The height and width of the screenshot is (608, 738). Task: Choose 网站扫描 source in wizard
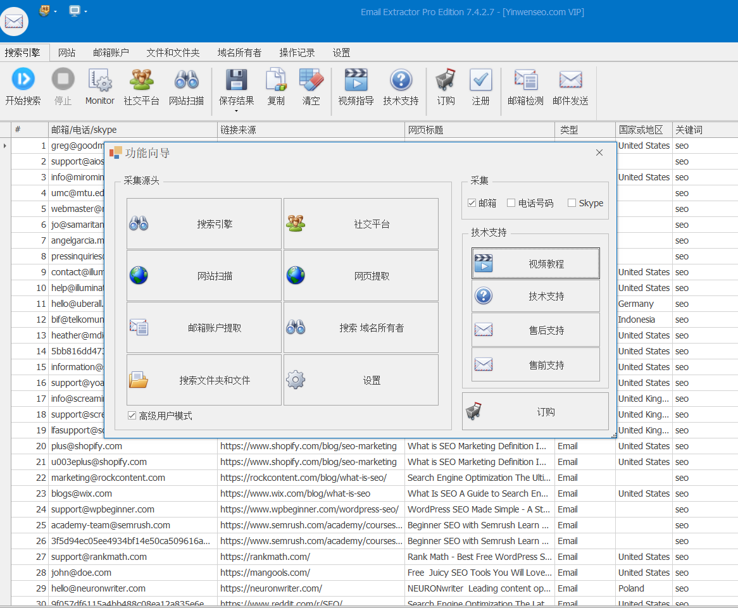point(204,276)
